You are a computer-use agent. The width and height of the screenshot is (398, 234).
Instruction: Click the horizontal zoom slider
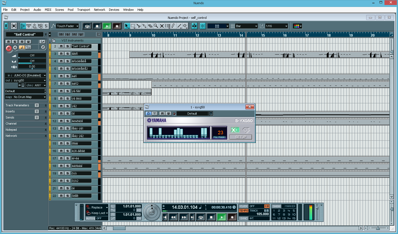378,228
